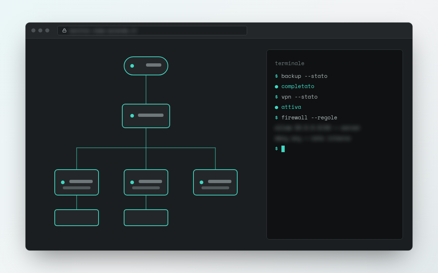Focus the browser address bar field
Image resolution: width=438 pixels, height=273 pixels.
tap(152, 31)
